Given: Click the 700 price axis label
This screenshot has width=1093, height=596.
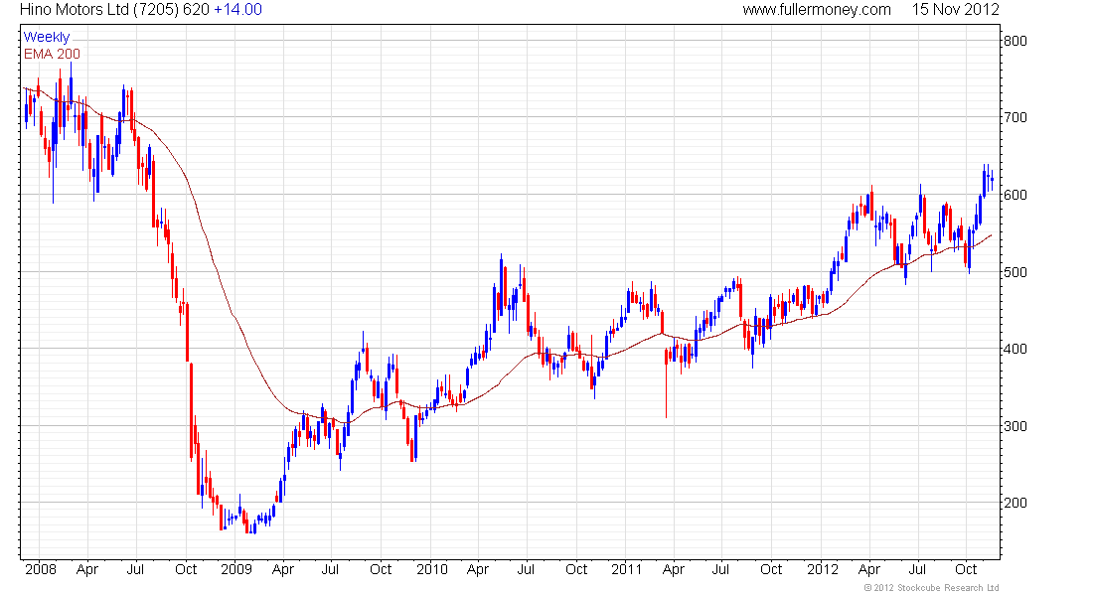Looking at the screenshot, I should (1015, 117).
